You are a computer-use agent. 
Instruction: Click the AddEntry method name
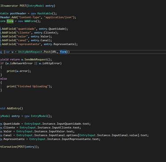(x=13, y=108)
